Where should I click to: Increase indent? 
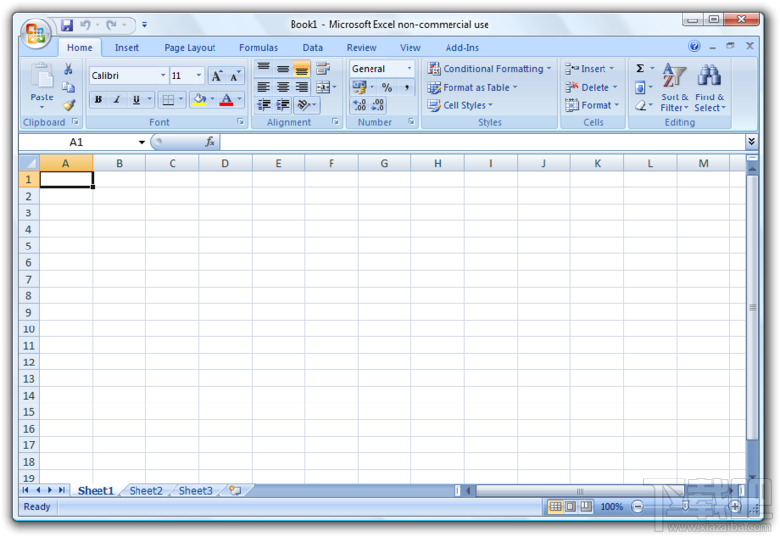point(283,105)
